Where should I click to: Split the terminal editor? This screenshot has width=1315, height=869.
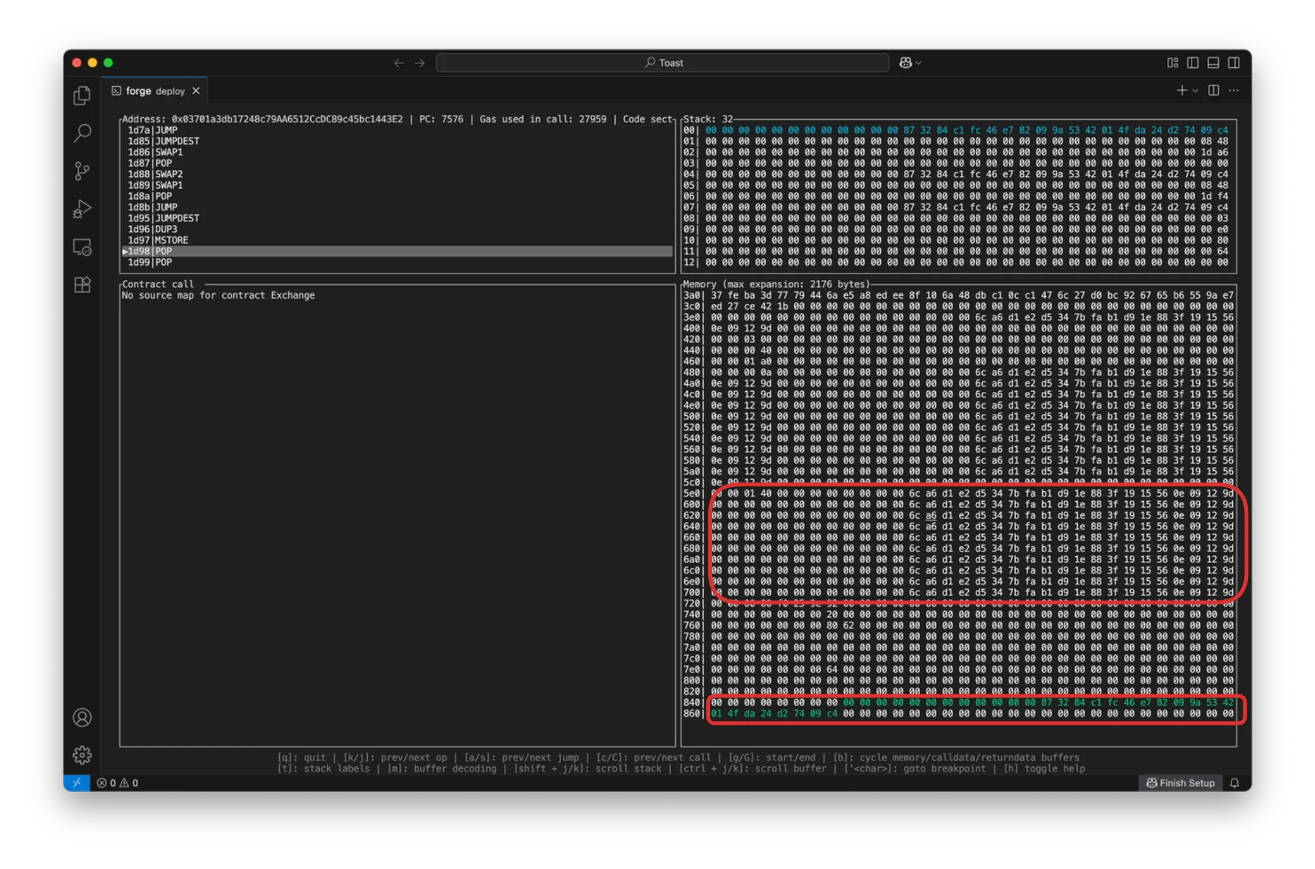point(1213,91)
